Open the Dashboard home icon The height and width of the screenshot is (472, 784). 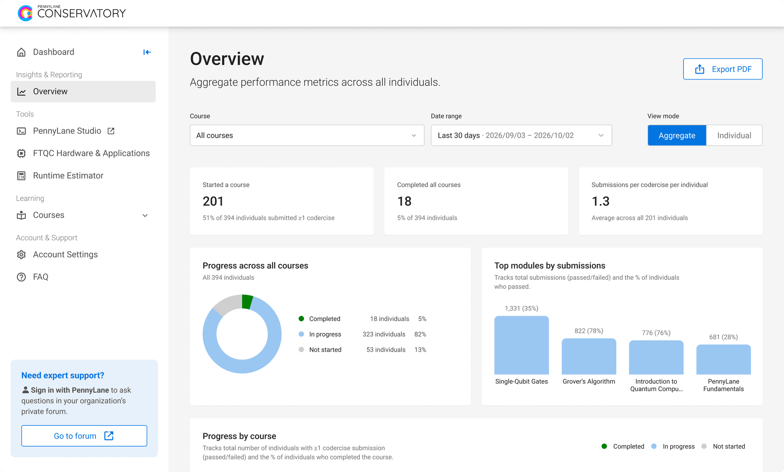pyautogui.click(x=21, y=52)
